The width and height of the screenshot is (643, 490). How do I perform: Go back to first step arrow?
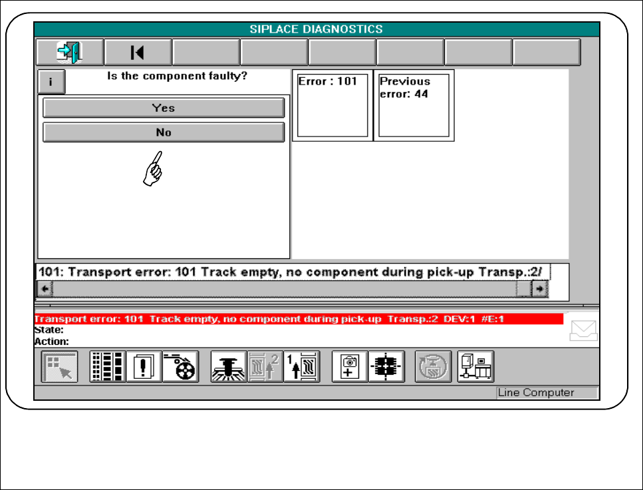tap(138, 52)
